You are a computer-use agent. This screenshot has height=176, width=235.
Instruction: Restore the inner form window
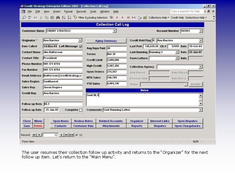(209, 11)
